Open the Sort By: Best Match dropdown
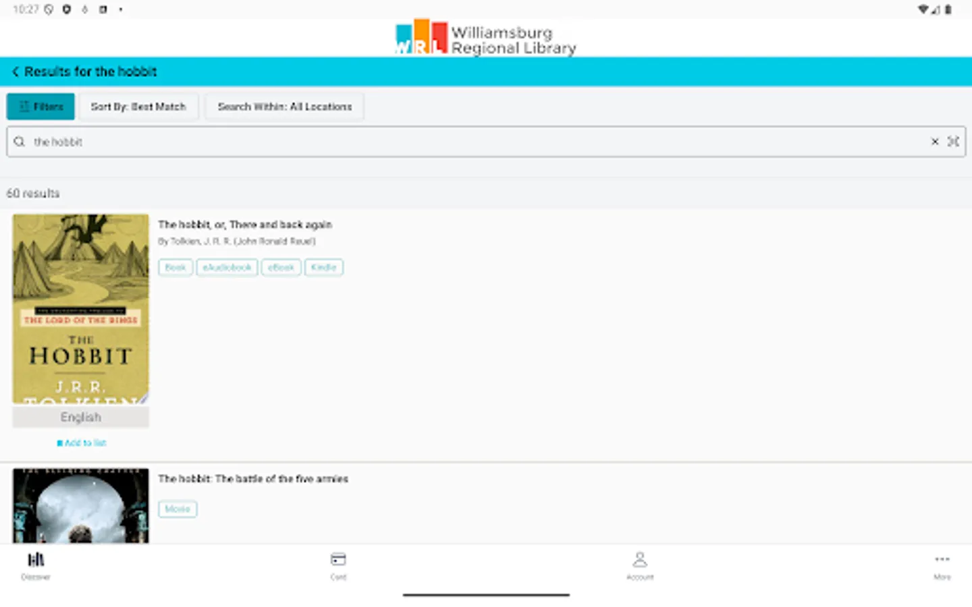972x607 pixels. point(139,106)
